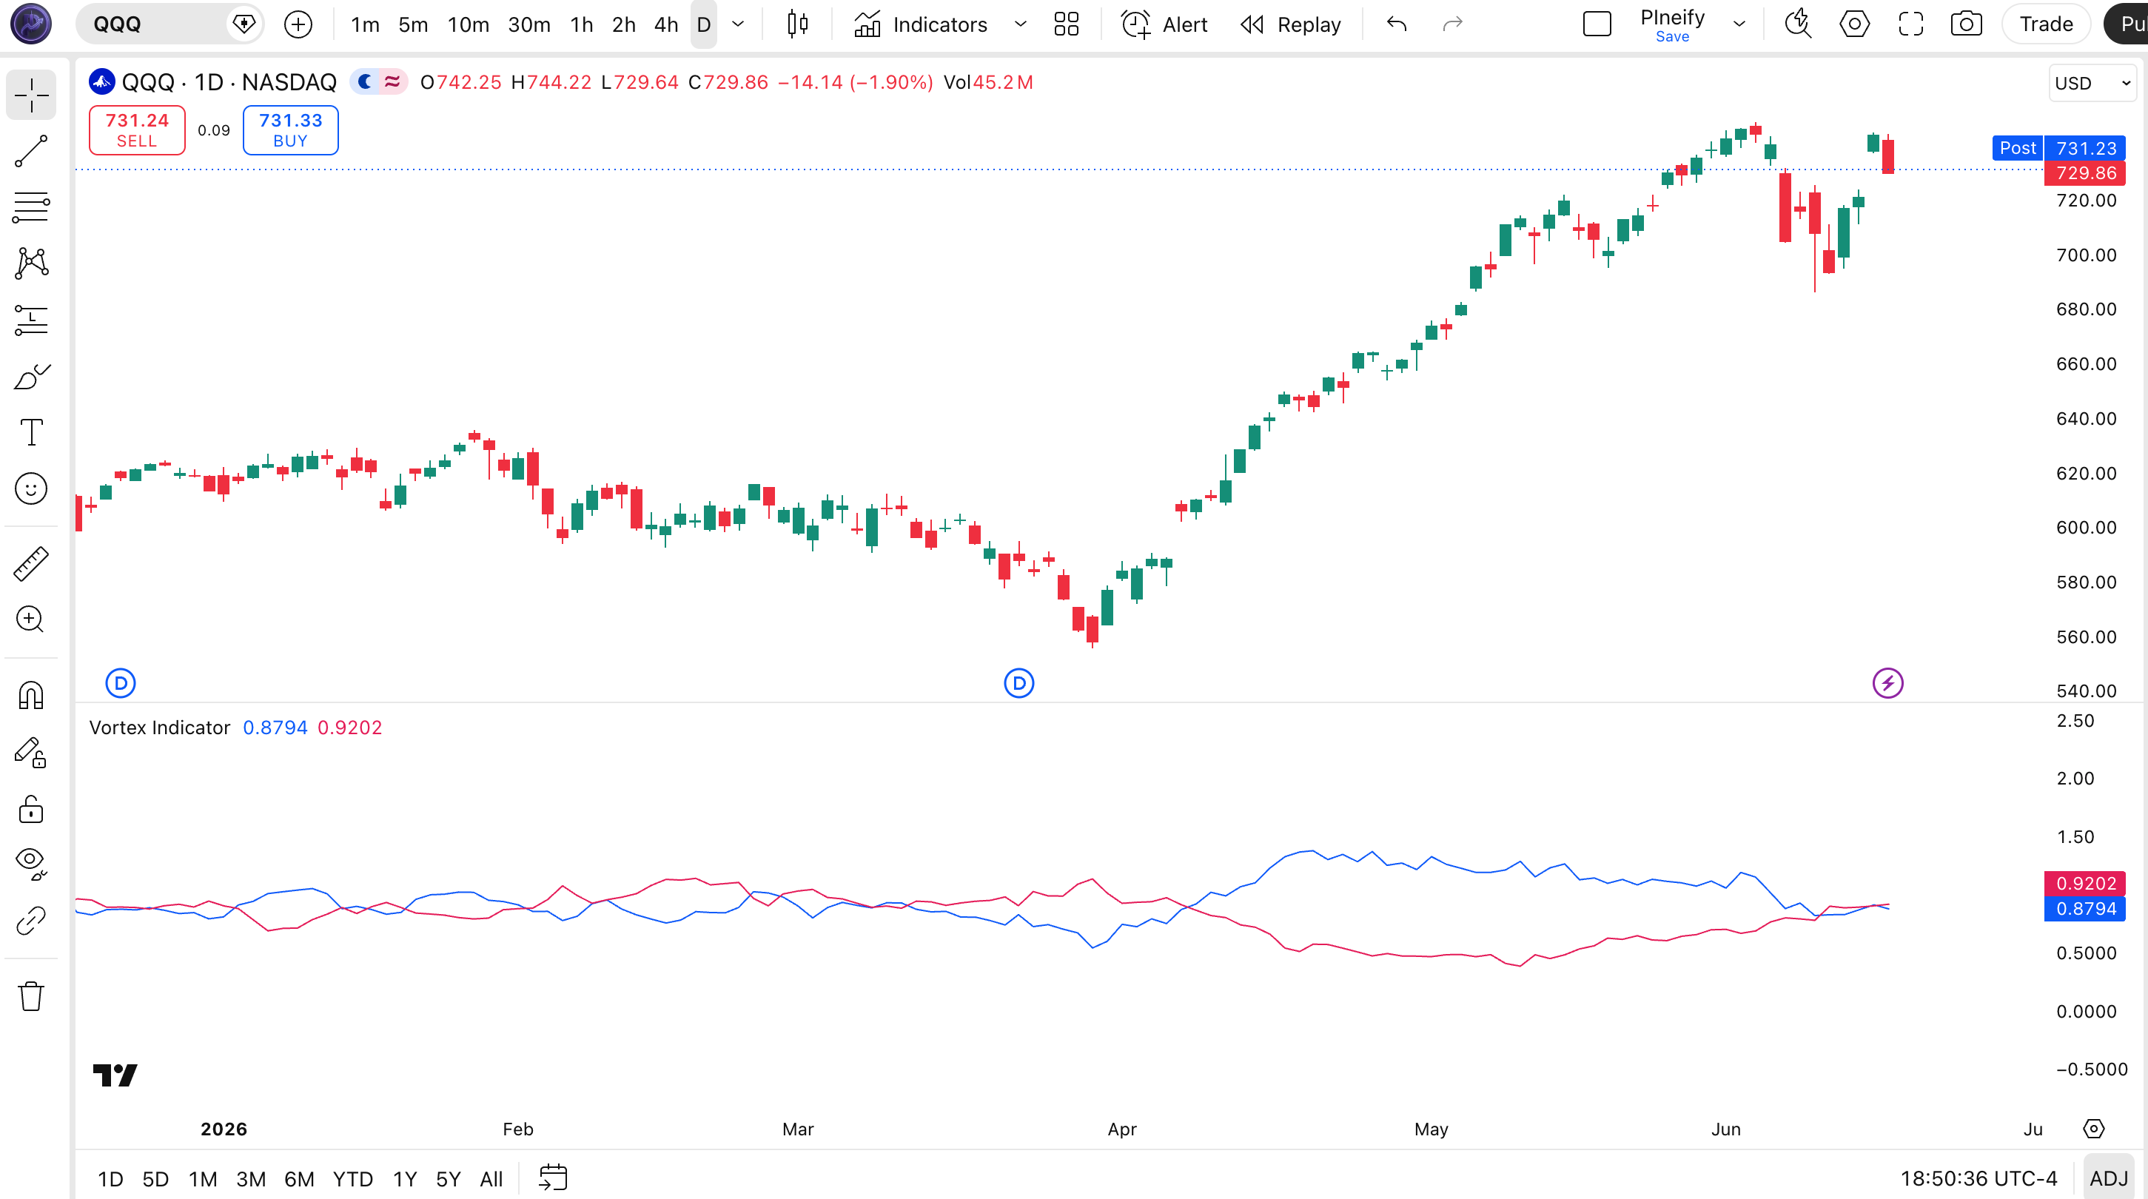Viewport: 2148px width, 1199px height.
Task: Open the chart candle style selector
Action: (797, 24)
